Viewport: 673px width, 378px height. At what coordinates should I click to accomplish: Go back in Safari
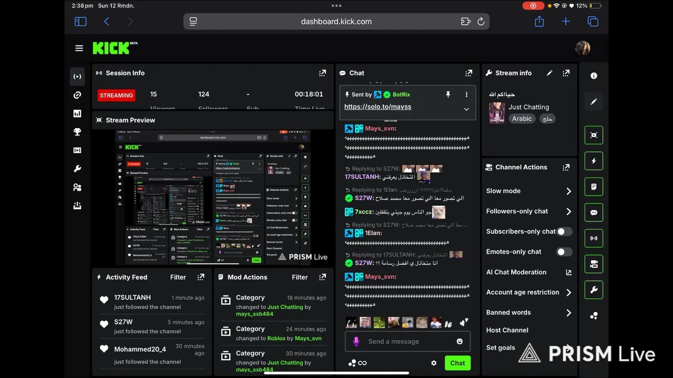(107, 22)
